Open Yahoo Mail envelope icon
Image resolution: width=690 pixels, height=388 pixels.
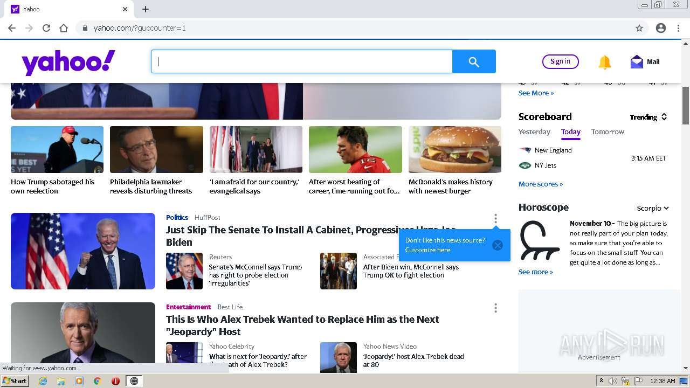pyautogui.click(x=637, y=62)
